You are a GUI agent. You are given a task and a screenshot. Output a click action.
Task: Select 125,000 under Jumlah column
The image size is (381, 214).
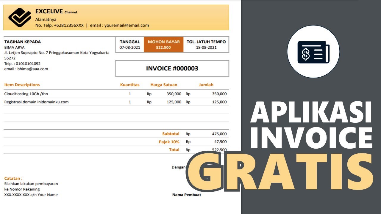219,102
